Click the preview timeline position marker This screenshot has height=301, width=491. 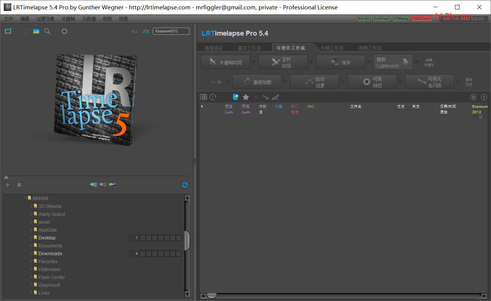pyautogui.click(x=6, y=177)
